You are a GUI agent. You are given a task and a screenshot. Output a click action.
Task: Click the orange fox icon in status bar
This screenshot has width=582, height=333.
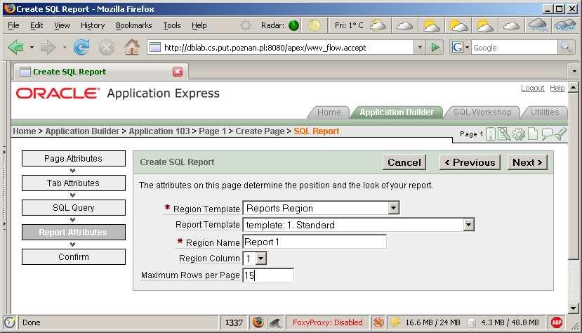[x=378, y=322]
